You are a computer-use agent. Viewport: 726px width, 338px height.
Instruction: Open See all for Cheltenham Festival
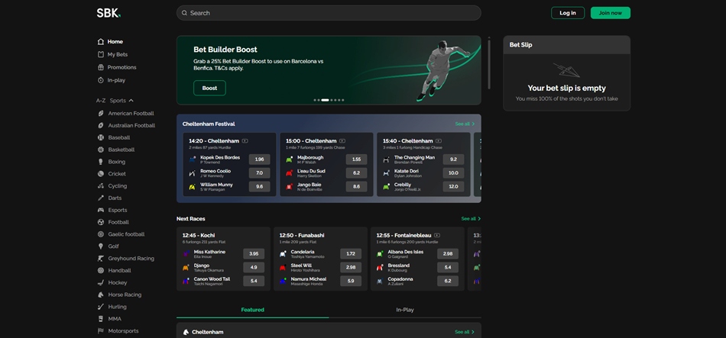(465, 124)
